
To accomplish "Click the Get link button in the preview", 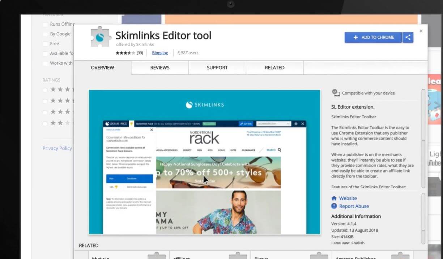I will [x=246, y=124].
